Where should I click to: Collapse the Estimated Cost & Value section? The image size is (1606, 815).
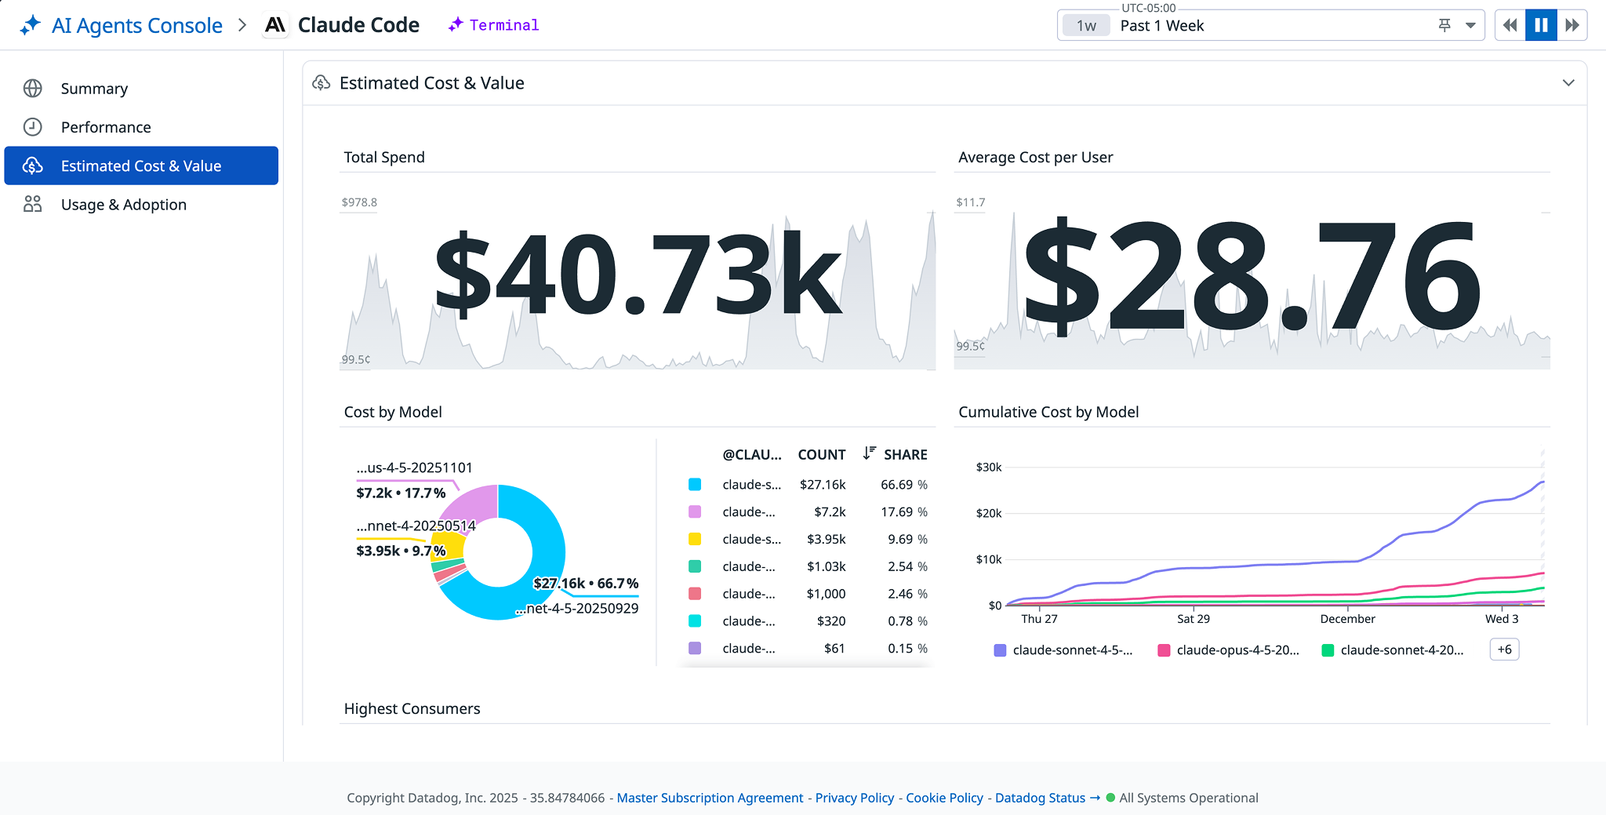[1569, 82]
